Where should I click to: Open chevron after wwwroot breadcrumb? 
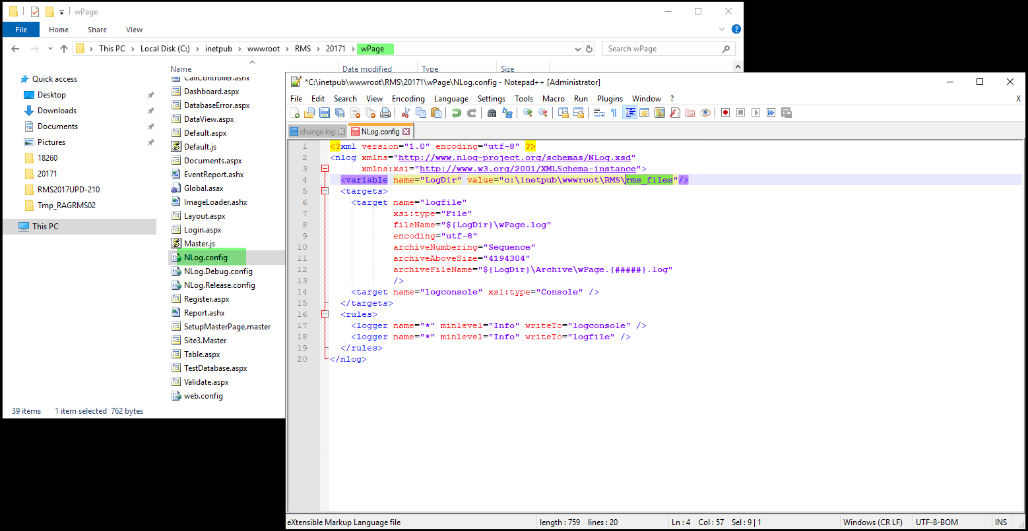[x=287, y=49]
